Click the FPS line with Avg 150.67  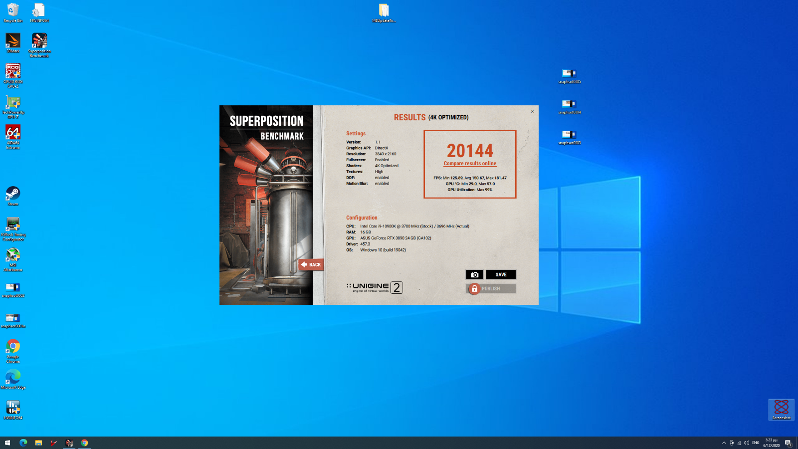pyautogui.click(x=470, y=178)
